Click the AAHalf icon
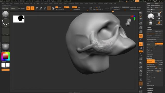 pos(141,32)
